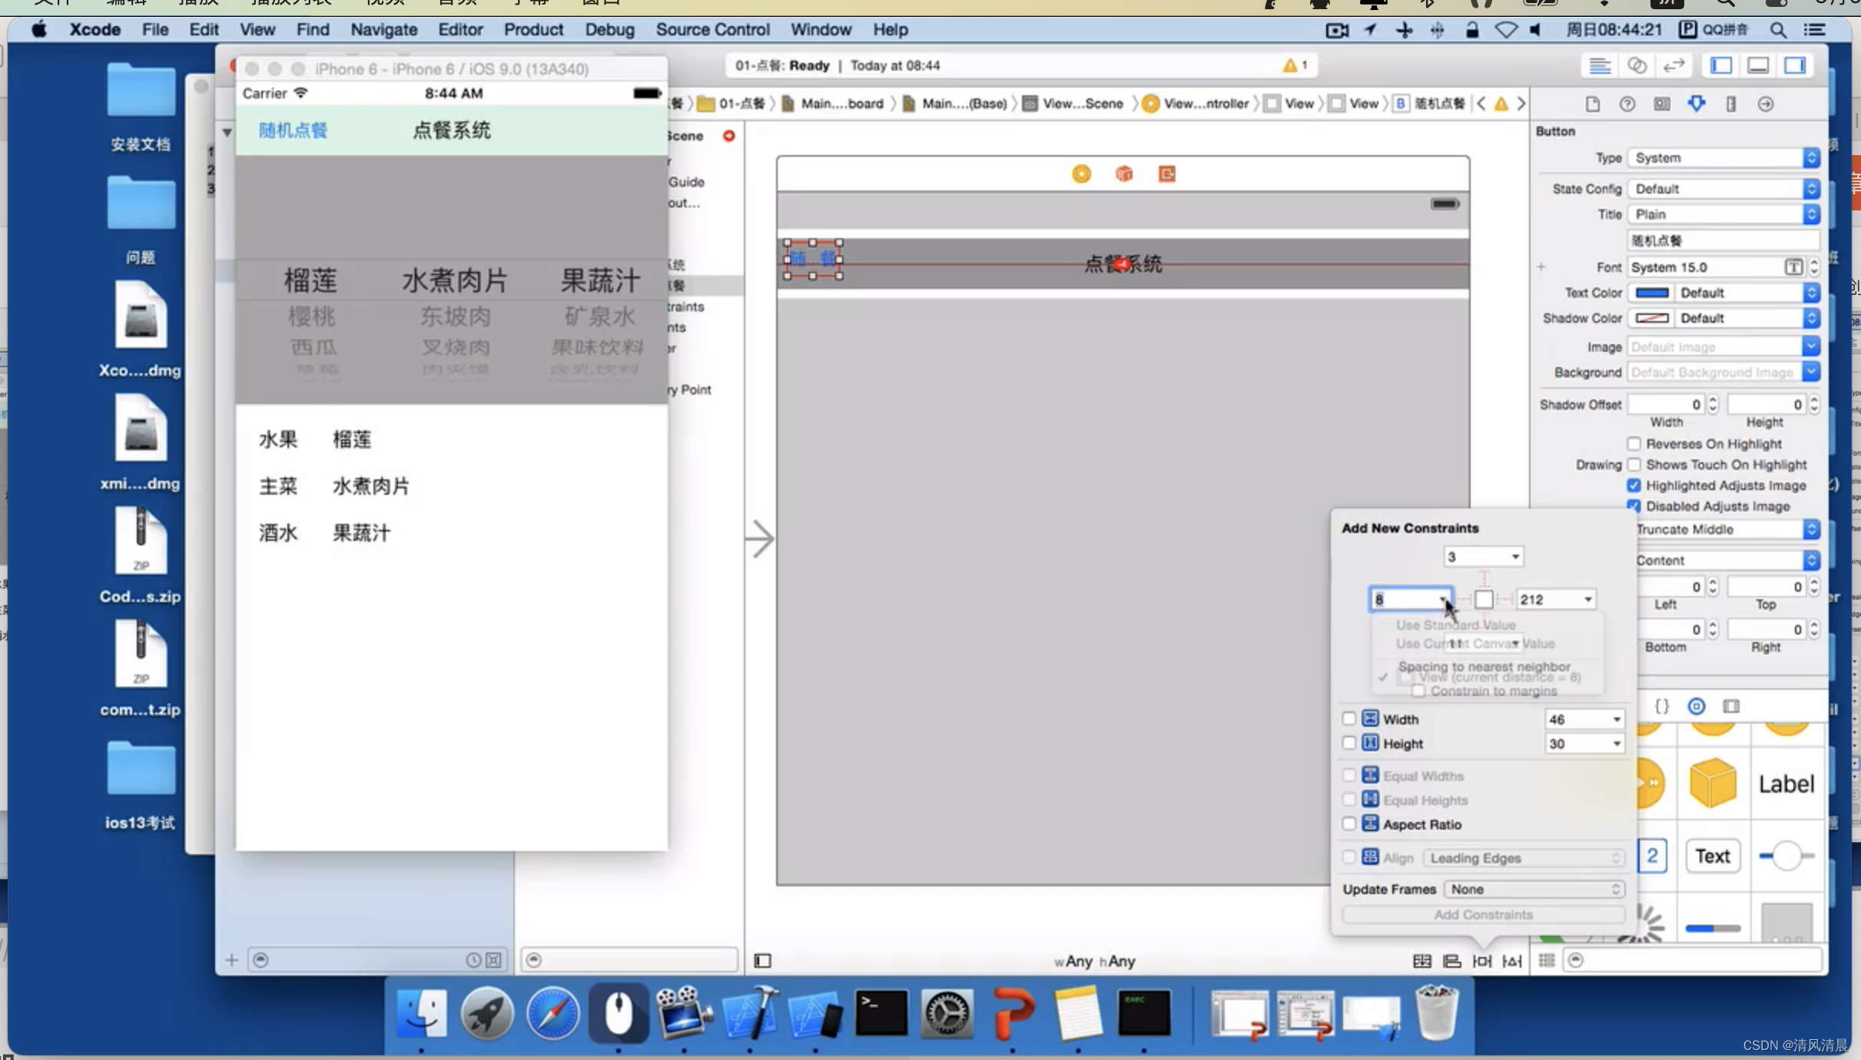Open Safari from the Dock
1861x1060 pixels.
(x=552, y=1013)
